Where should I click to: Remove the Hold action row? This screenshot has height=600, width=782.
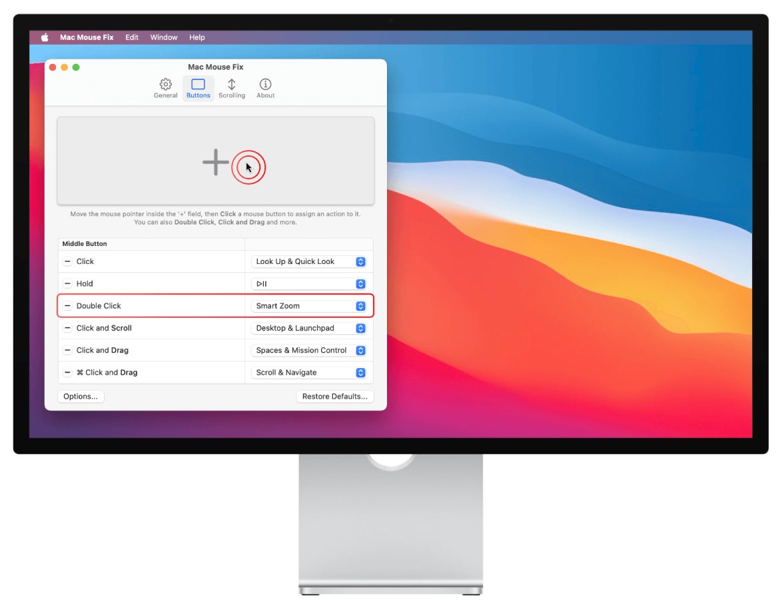coord(67,284)
